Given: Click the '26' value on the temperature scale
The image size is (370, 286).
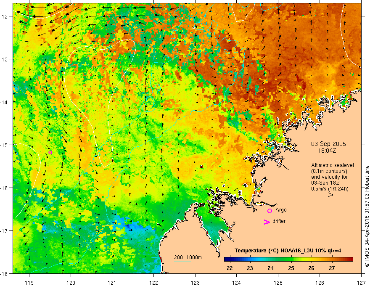Looking at the screenshot, I should pyautogui.click(x=311, y=268).
